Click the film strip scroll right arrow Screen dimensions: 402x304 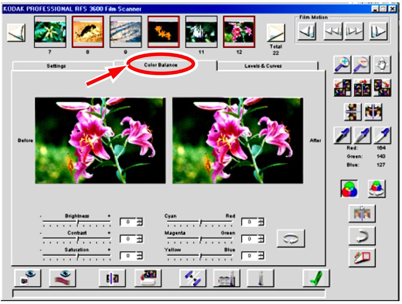275,33
